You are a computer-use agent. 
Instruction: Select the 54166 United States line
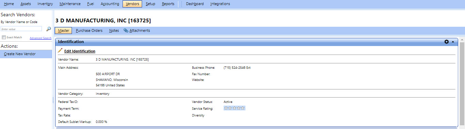[x=110, y=85]
